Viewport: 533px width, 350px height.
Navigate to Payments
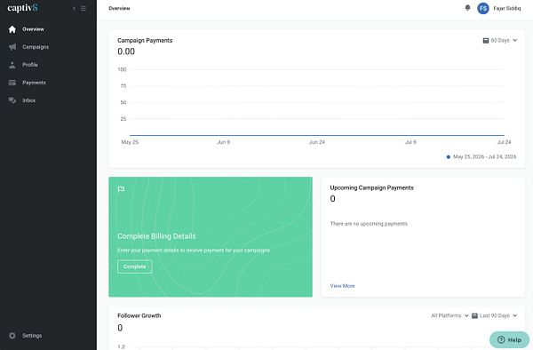[34, 83]
